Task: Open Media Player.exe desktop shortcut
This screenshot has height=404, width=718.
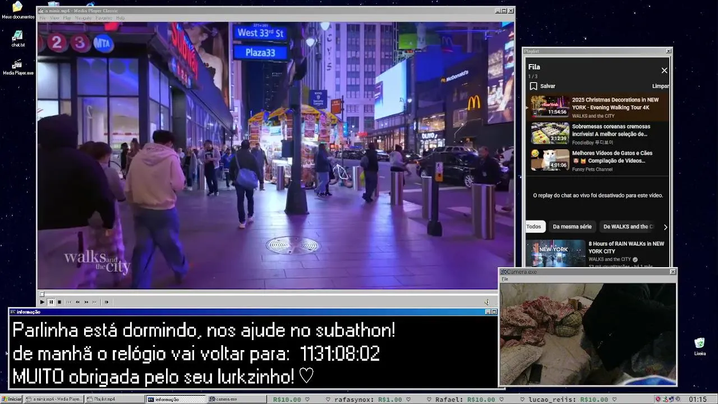Action: (18, 67)
